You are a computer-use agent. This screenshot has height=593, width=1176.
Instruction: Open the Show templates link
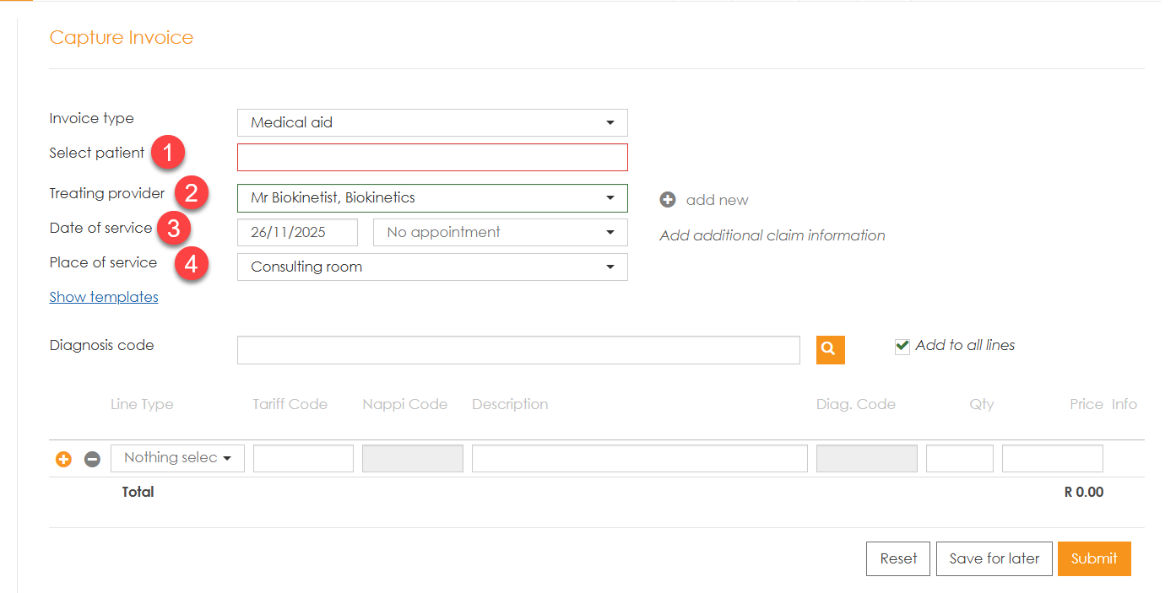point(104,297)
